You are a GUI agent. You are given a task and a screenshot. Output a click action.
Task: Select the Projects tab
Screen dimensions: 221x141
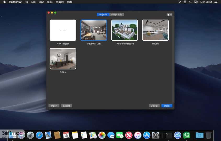click(x=103, y=15)
